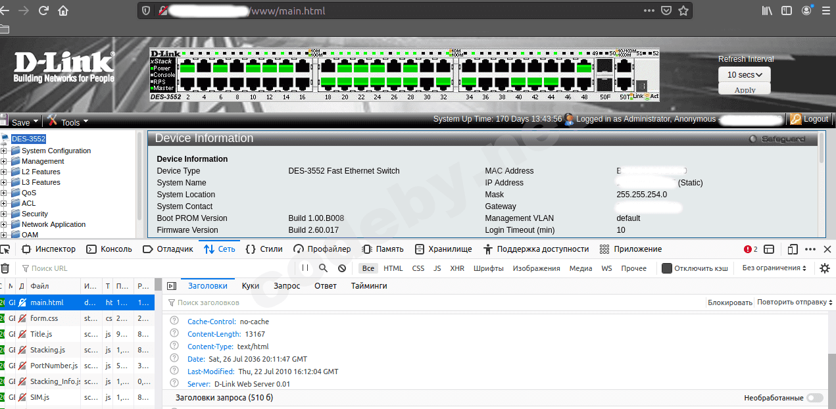Go to the browser home page icon

[x=63, y=11]
